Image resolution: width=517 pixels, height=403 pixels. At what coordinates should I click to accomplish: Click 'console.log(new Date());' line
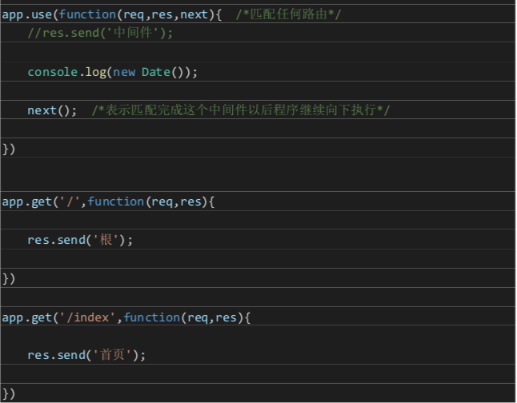112,72
